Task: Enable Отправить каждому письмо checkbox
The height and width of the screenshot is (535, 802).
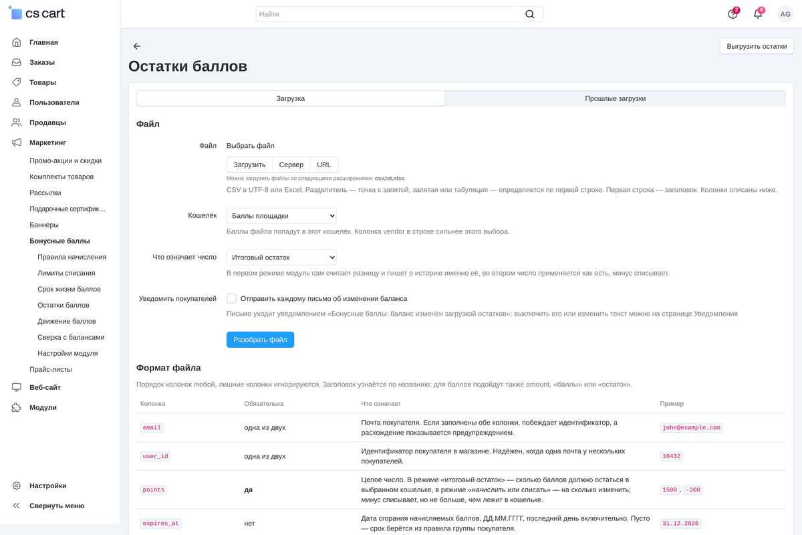Action: pos(231,298)
